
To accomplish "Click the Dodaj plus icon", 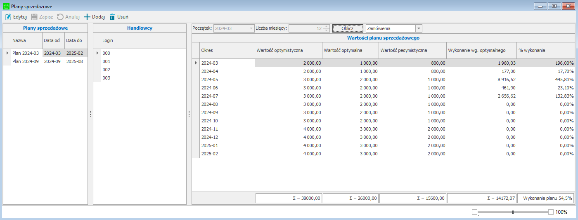I will click(87, 17).
